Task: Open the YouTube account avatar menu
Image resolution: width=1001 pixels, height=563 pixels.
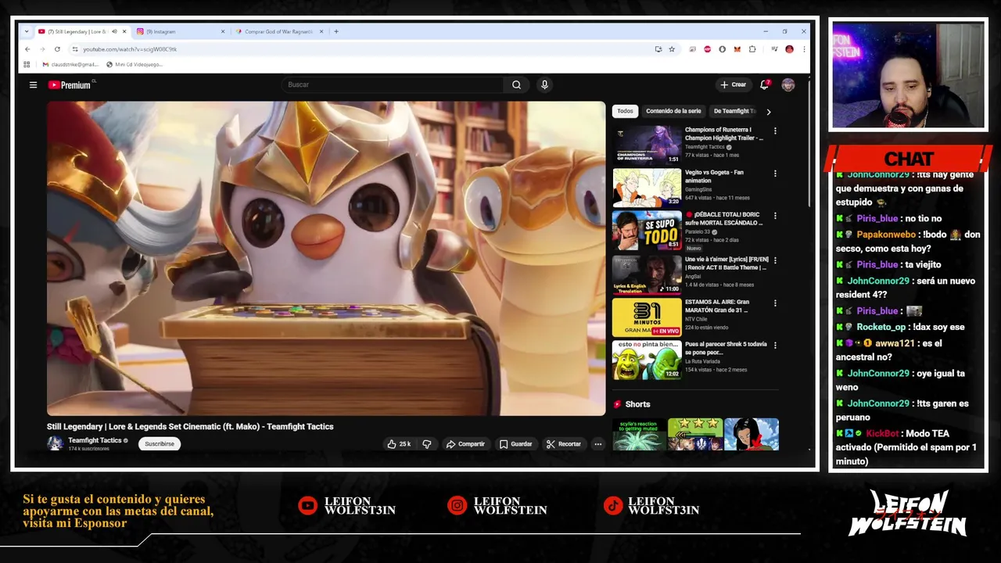Action: click(788, 84)
